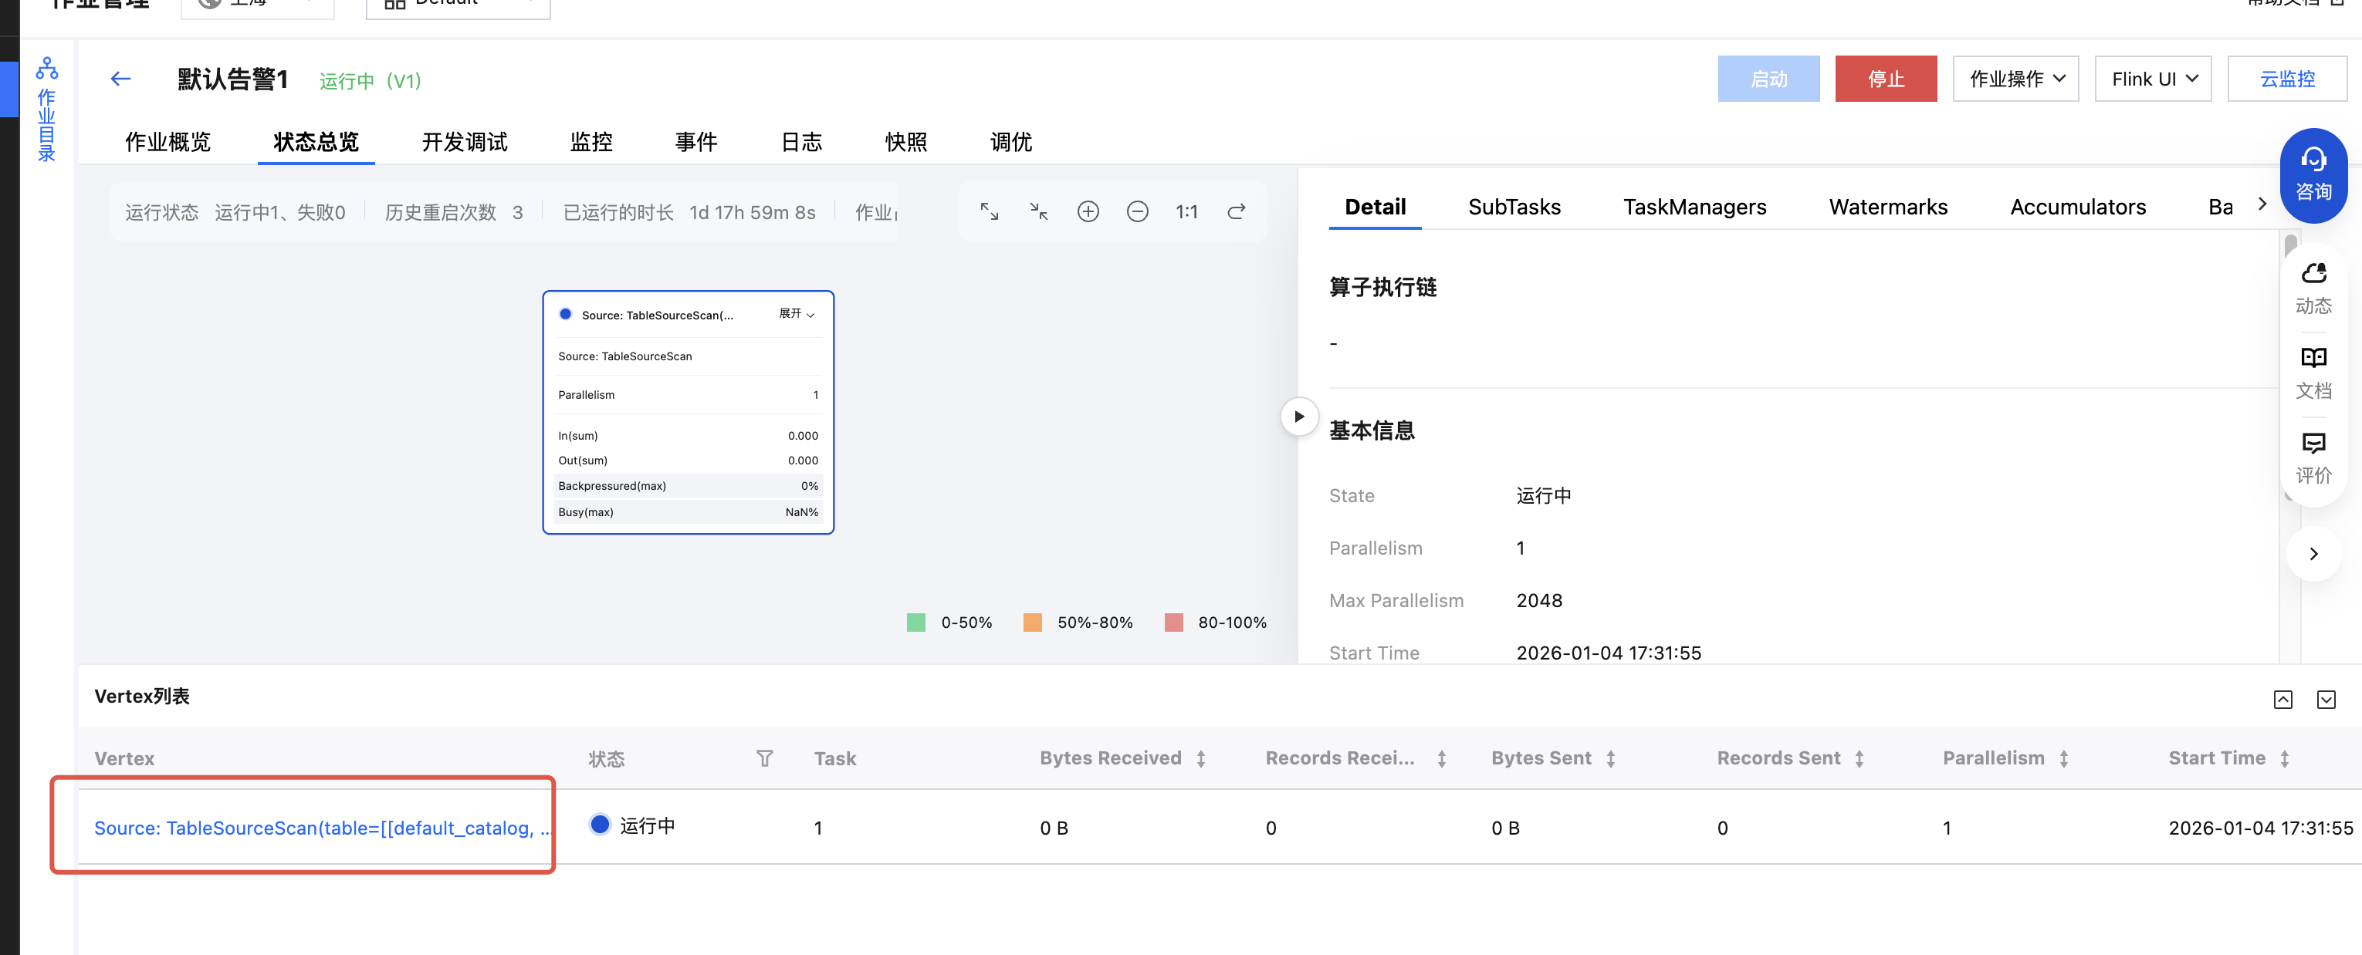Image resolution: width=2362 pixels, height=955 pixels.
Task: Click the red 停止 button
Action: 1885,79
